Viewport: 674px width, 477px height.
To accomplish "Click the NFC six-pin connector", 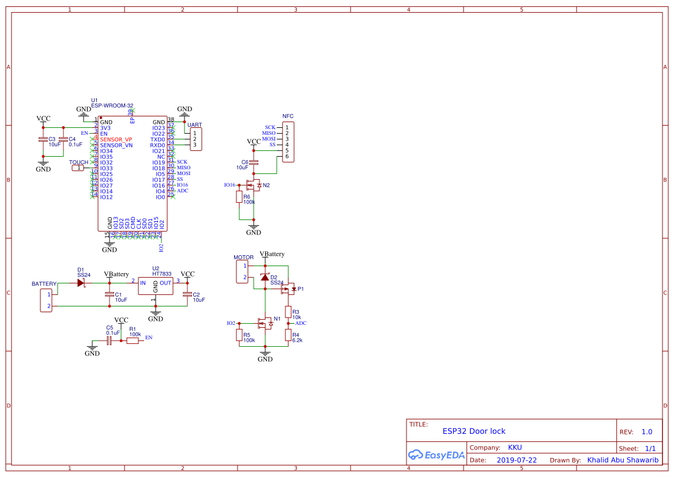I will click(287, 142).
